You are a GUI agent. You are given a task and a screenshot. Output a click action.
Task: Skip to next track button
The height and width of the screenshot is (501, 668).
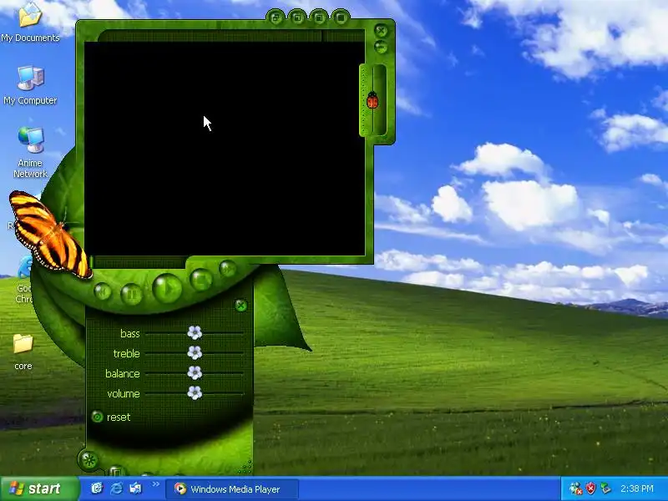(x=228, y=269)
